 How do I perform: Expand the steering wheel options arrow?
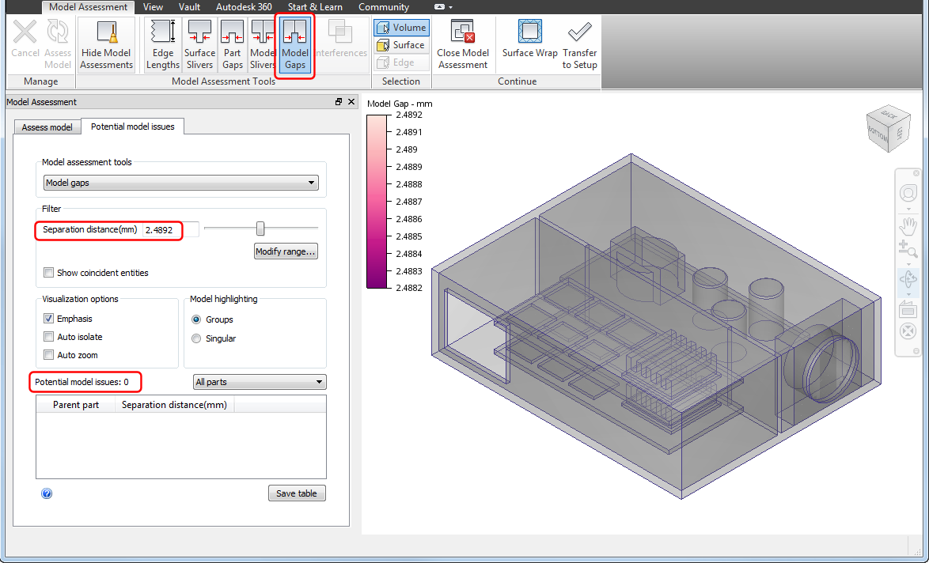908,209
